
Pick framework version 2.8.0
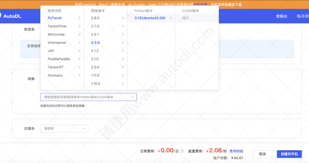coord(95,18)
